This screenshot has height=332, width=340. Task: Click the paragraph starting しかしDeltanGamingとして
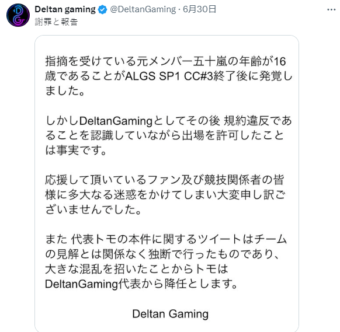tap(168, 135)
